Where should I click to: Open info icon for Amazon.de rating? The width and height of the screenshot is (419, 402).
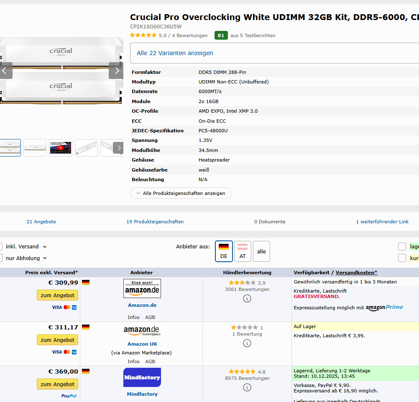point(247,298)
